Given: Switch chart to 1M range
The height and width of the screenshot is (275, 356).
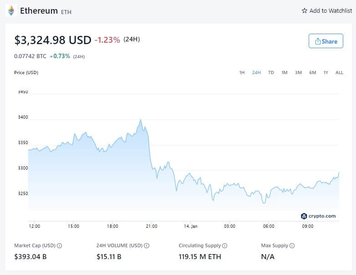Looking at the screenshot, I should 285,73.
